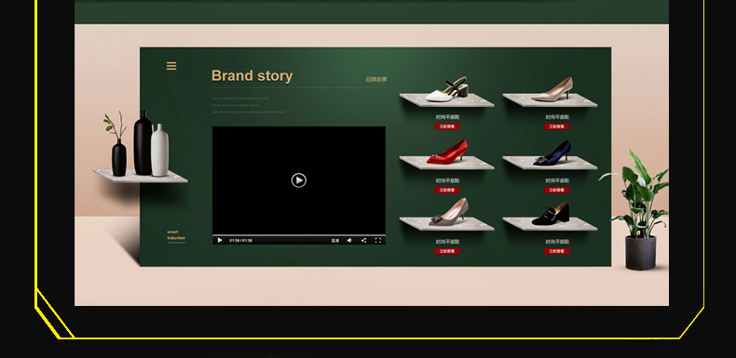
Task: Click red button under white slingback
Action: (447, 126)
